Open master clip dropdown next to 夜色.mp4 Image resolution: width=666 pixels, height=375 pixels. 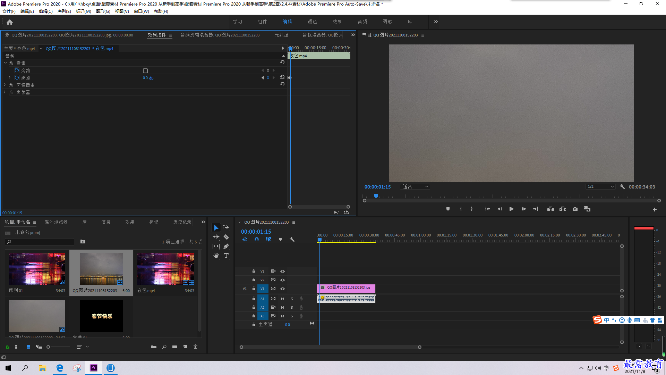coord(41,49)
